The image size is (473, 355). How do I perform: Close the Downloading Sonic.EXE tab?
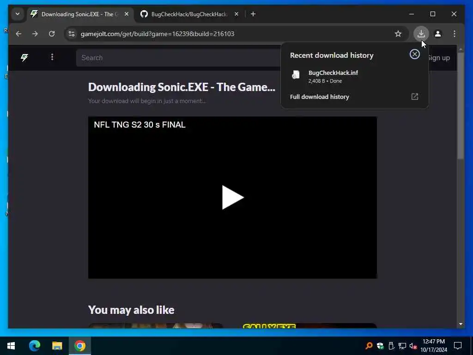point(127,14)
